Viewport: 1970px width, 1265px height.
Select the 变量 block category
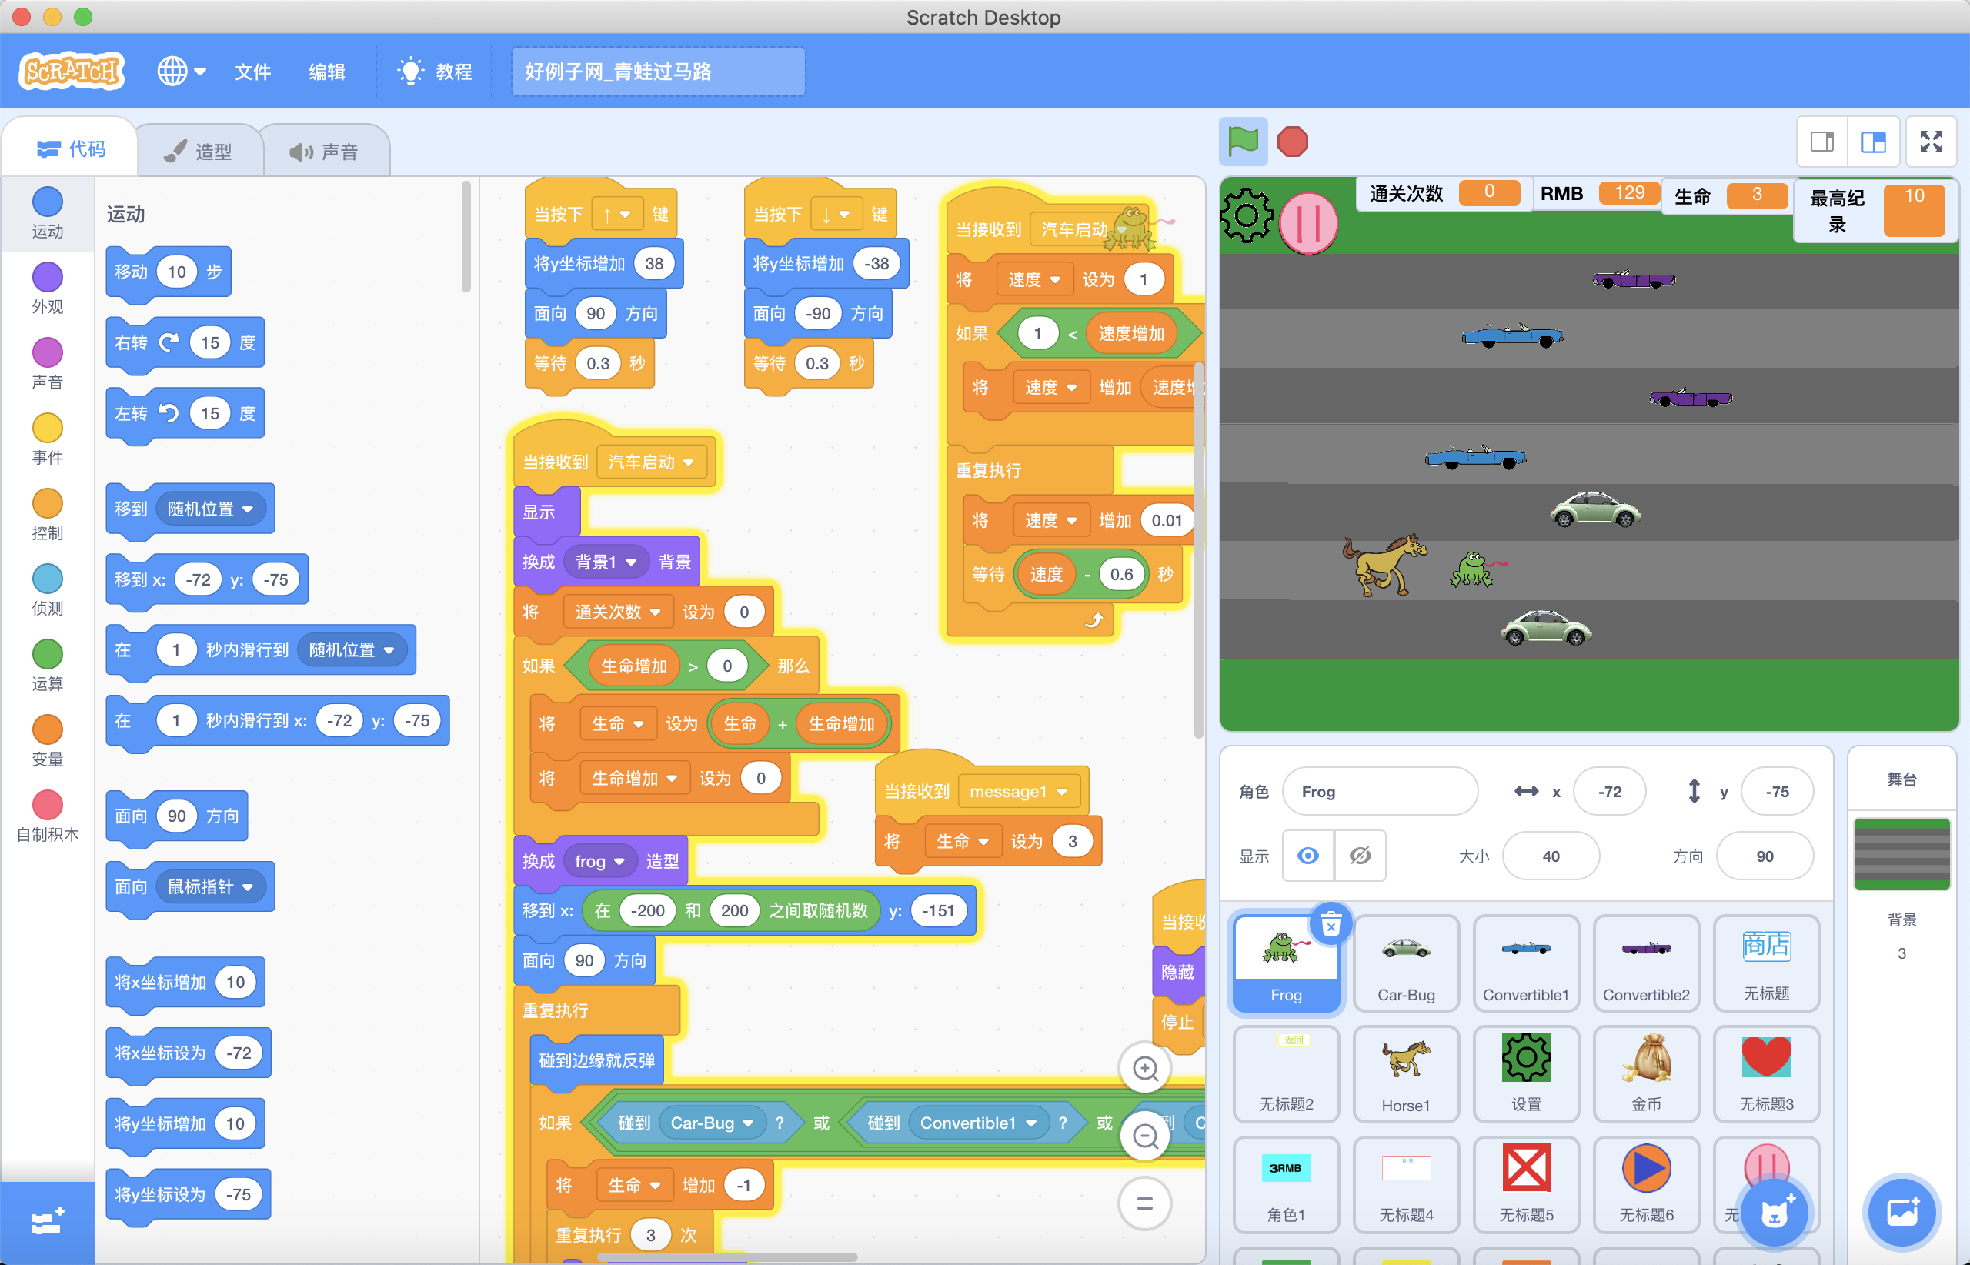point(47,743)
